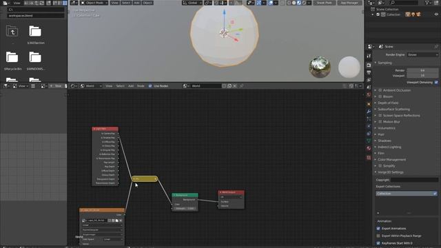
Task: Enable Ambient Occlusion checkbox
Action: pyautogui.click(x=380, y=90)
